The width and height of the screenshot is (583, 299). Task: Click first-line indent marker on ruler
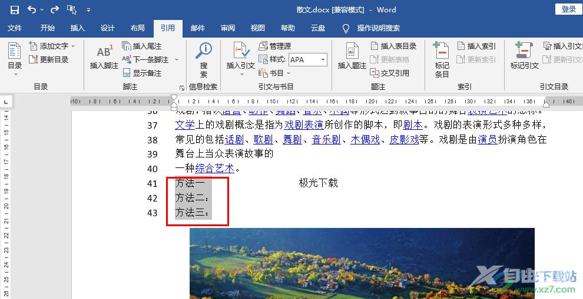pos(174,98)
